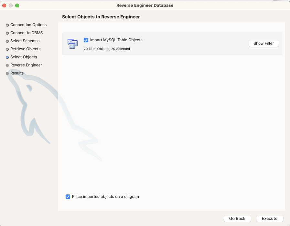Select the Reverse Engineer step
Viewport: 290px width, 226px height.
point(26,65)
